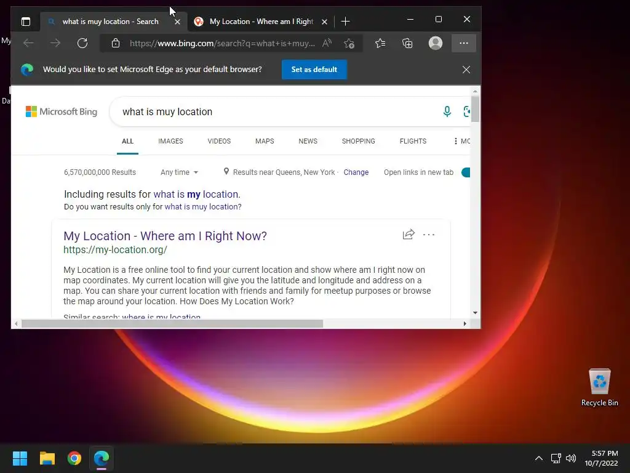Image resolution: width=630 pixels, height=473 pixels.
Task: Click the vertical scrollbar thumb
Action: (x=476, y=108)
